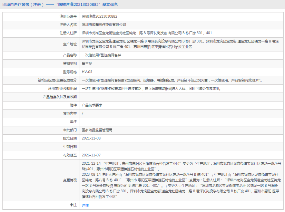Click the 附件 row label

click(x=73, y=105)
